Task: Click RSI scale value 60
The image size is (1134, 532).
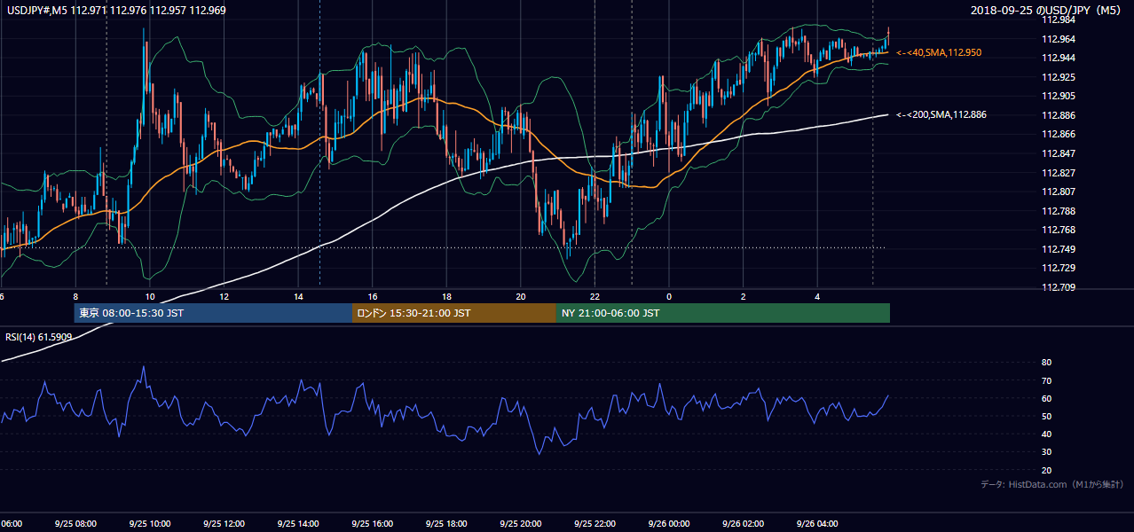Action: click(1046, 398)
